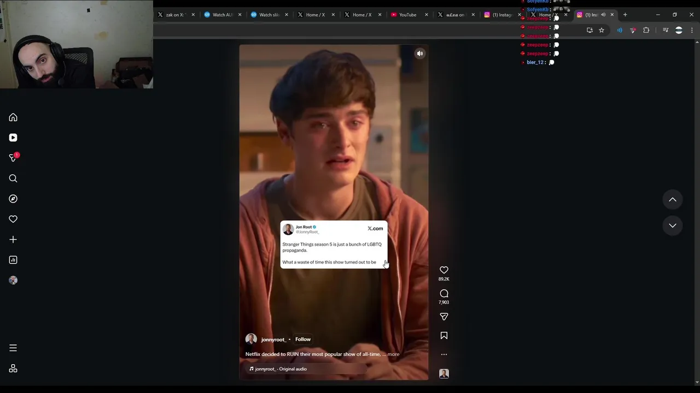Toggle the reel's sound speaker button

pos(420,53)
